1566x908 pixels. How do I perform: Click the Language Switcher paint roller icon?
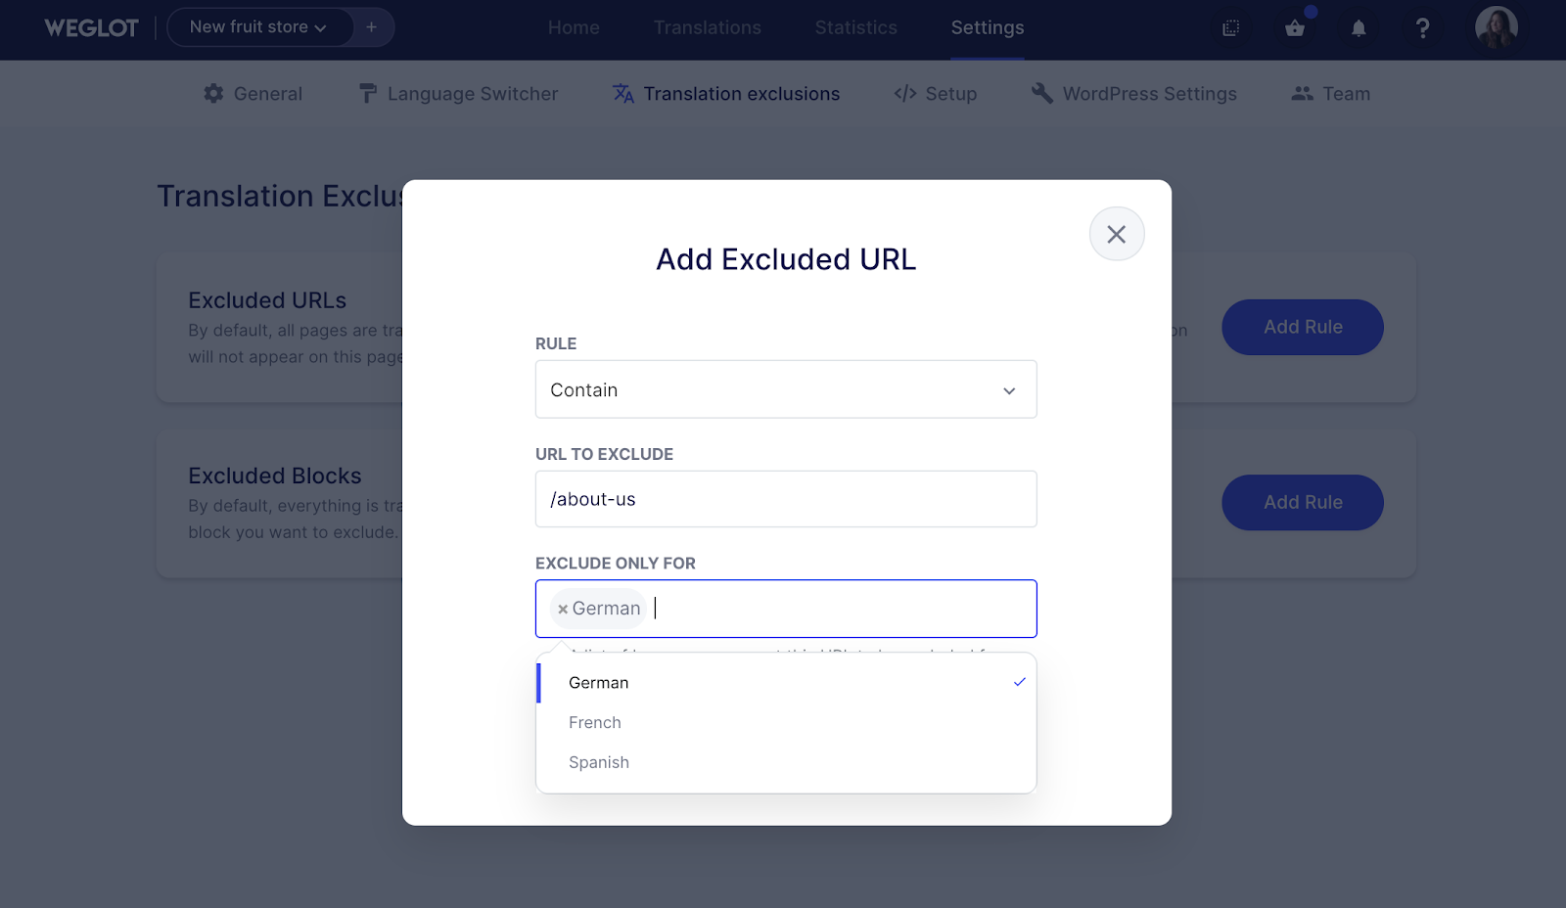tap(368, 94)
